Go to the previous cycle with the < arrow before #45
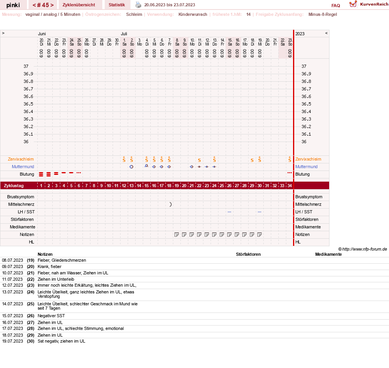This screenshot has width=389, height=368. click(x=34, y=5)
